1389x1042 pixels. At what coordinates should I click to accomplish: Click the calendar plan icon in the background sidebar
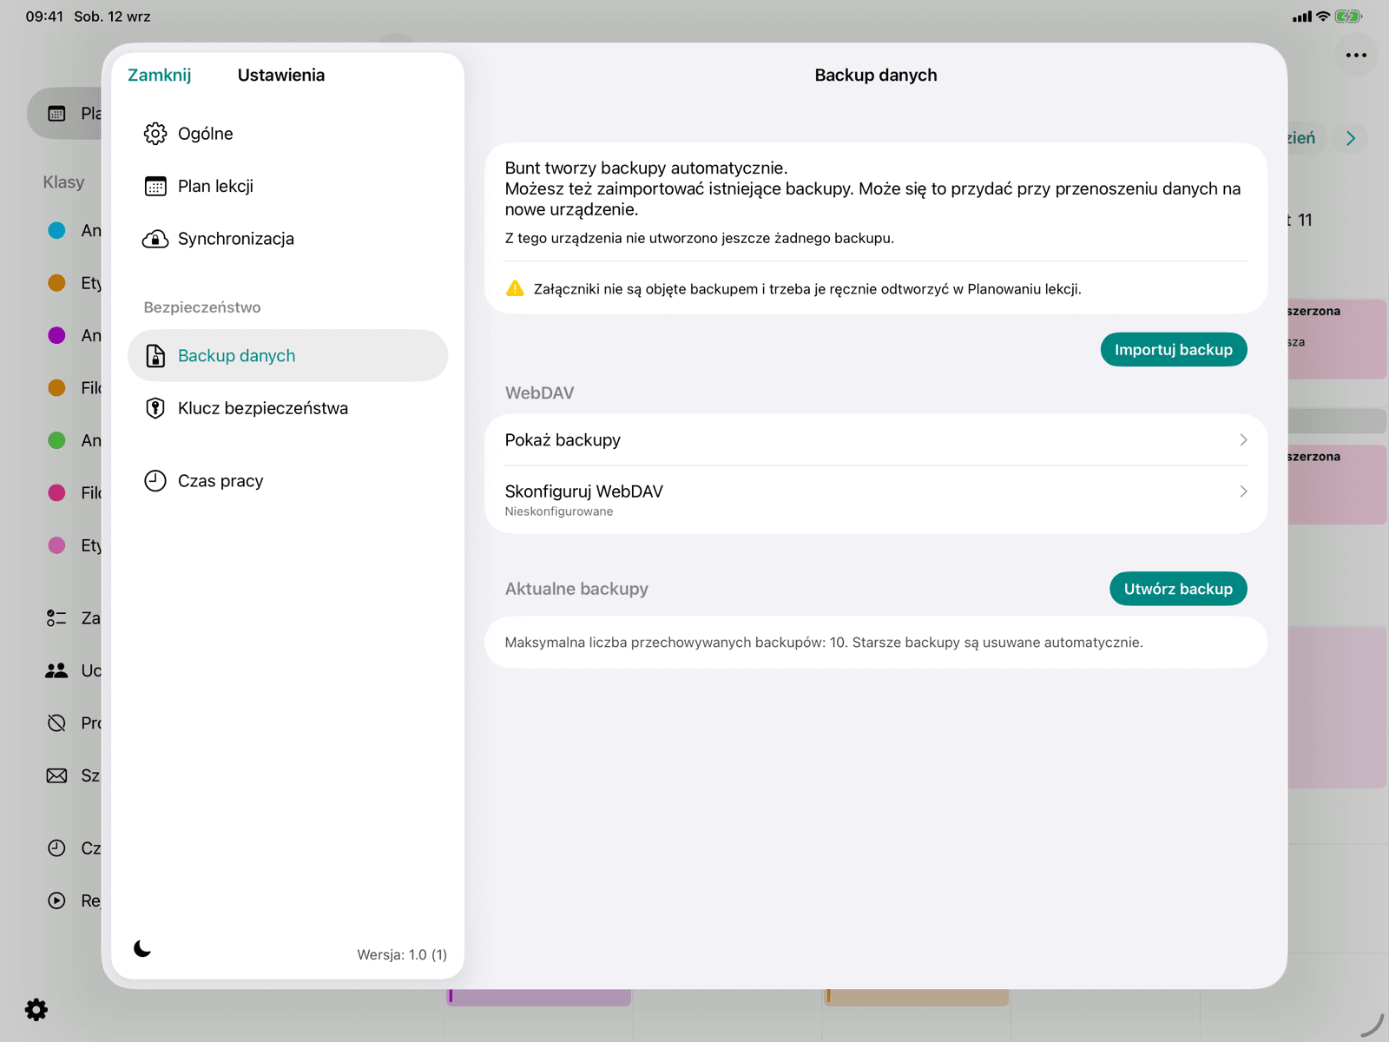pos(56,113)
